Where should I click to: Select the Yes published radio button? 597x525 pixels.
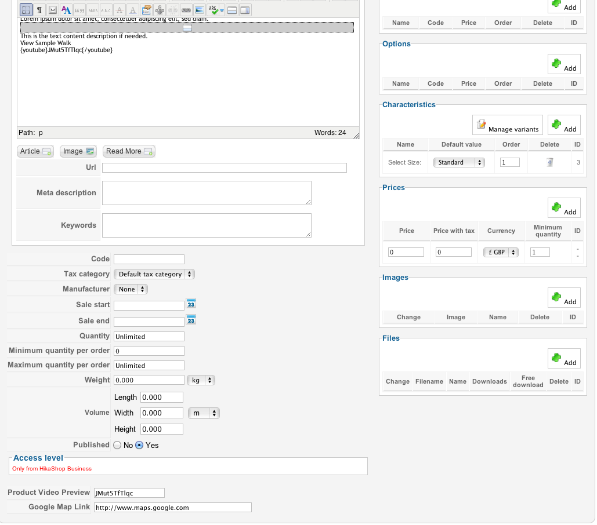pyautogui.click(x=139, y=446)
